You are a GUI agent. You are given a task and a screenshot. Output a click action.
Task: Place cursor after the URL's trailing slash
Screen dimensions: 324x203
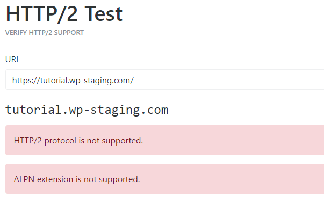134,81
